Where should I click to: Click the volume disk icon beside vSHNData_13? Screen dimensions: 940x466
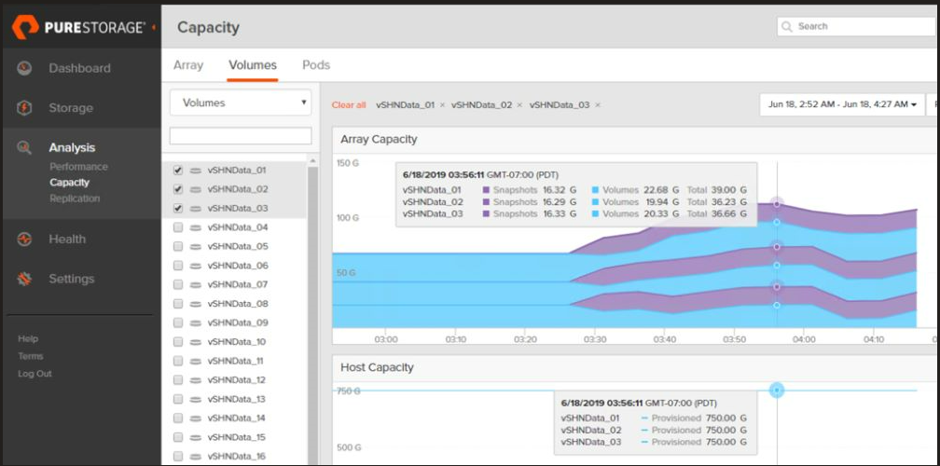pyautogui.click(x=196, y=399)
